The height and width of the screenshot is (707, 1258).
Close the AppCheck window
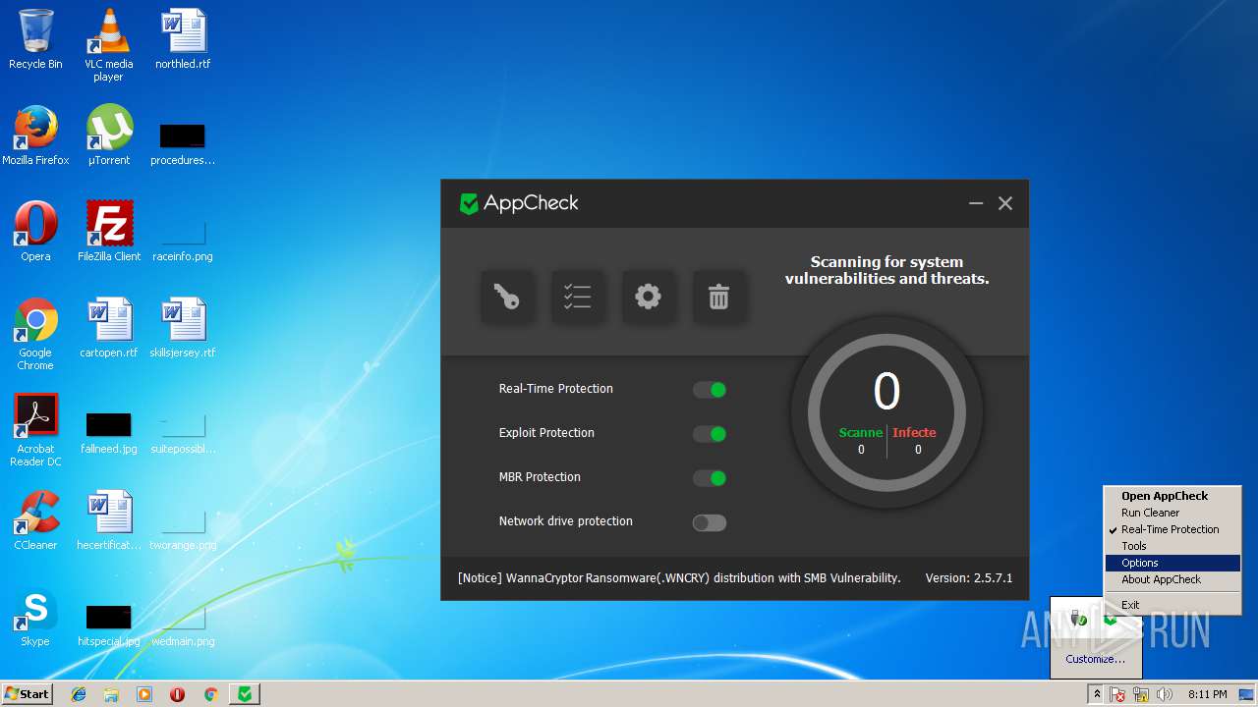coord(1005,203)
